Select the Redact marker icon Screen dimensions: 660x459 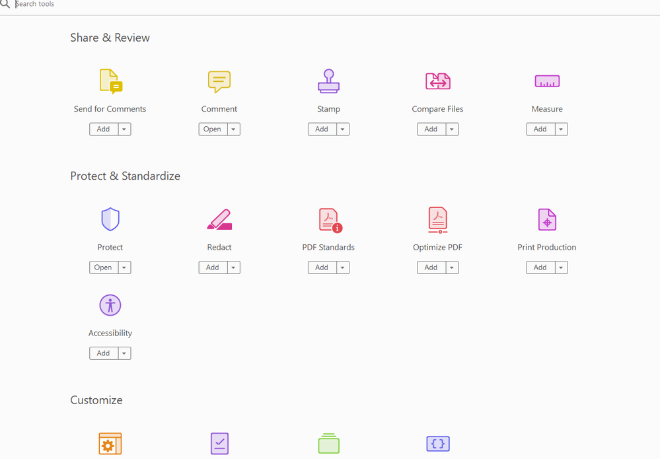[x=219, y=219]
